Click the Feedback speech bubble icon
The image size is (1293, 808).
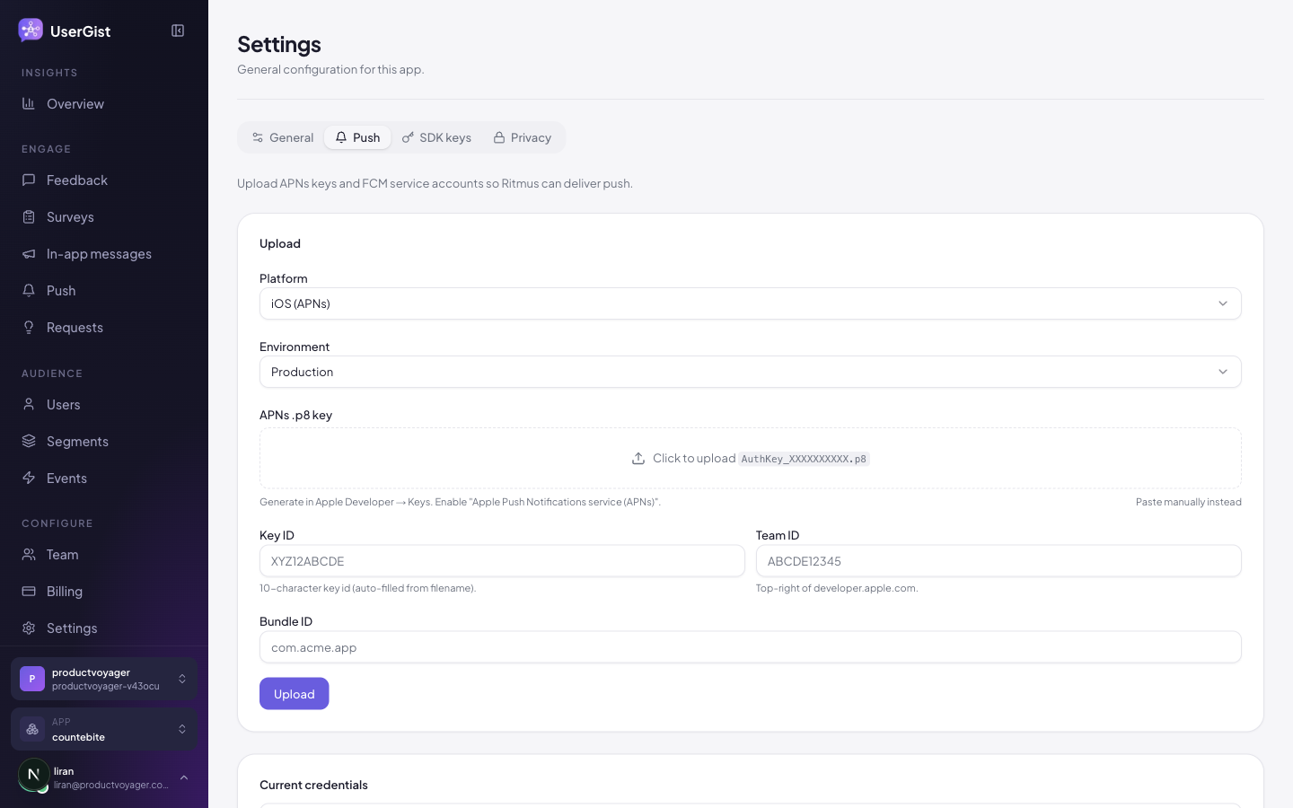click(29, 180)
